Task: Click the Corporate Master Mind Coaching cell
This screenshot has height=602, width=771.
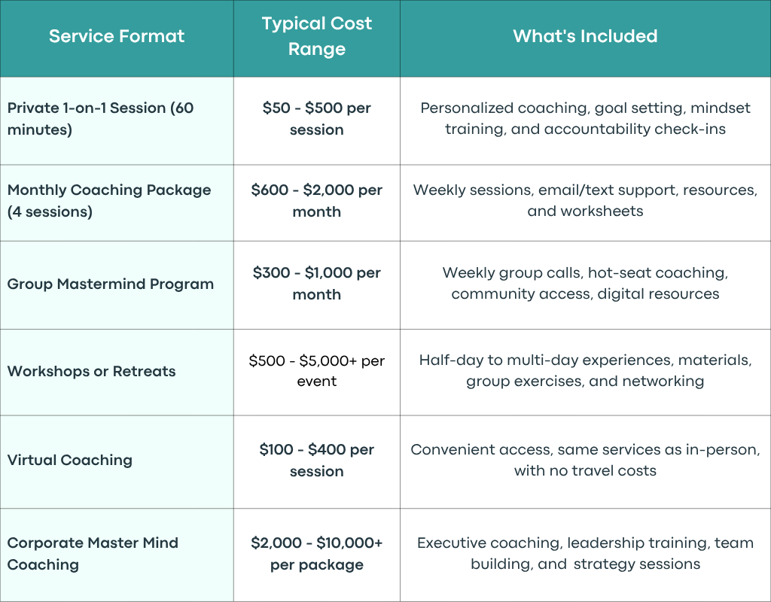Action: pyautogui.click(x=117, y=555)
